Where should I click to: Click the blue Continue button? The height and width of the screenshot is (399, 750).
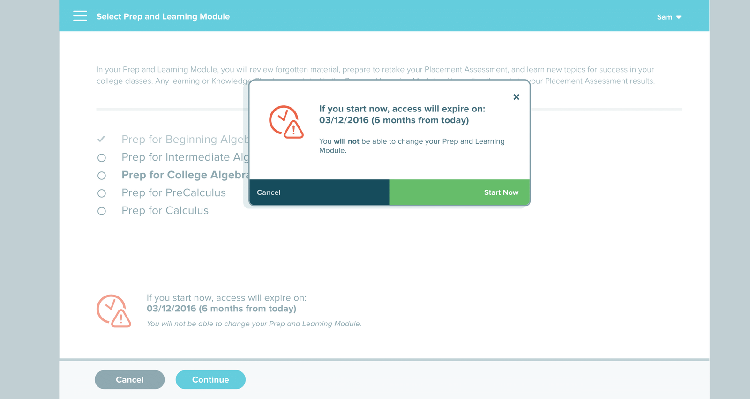pos(210,380)
